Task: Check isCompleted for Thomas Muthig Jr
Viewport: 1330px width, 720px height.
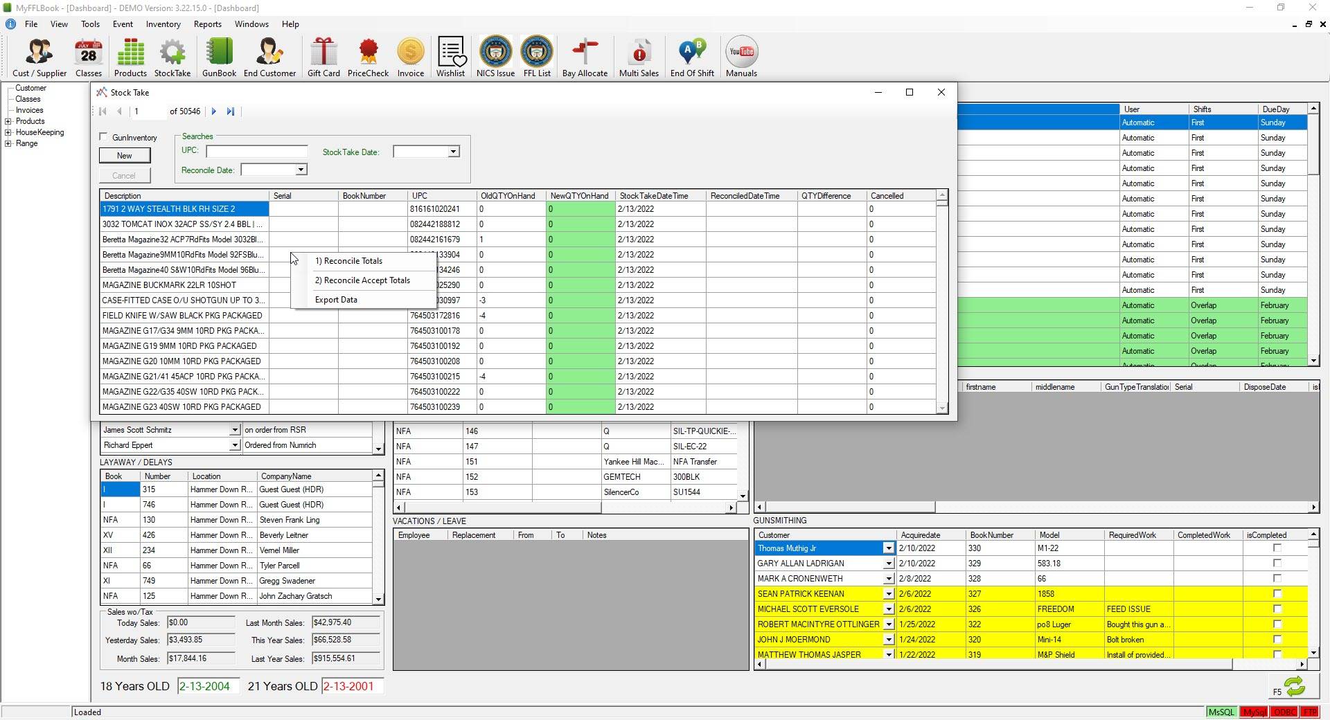Action: pos(1277,548)
